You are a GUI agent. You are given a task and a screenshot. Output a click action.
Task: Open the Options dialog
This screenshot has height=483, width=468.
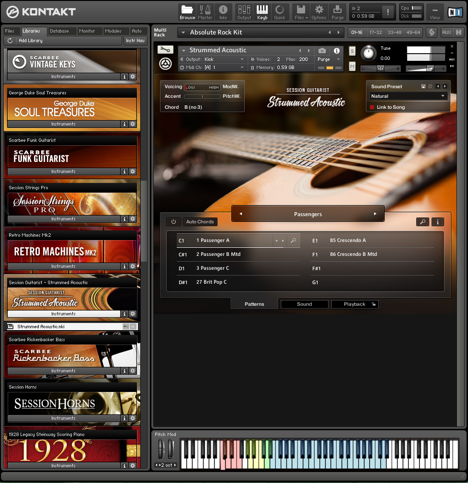[319, 12]
